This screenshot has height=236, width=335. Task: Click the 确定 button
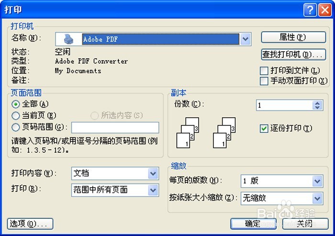253,224
